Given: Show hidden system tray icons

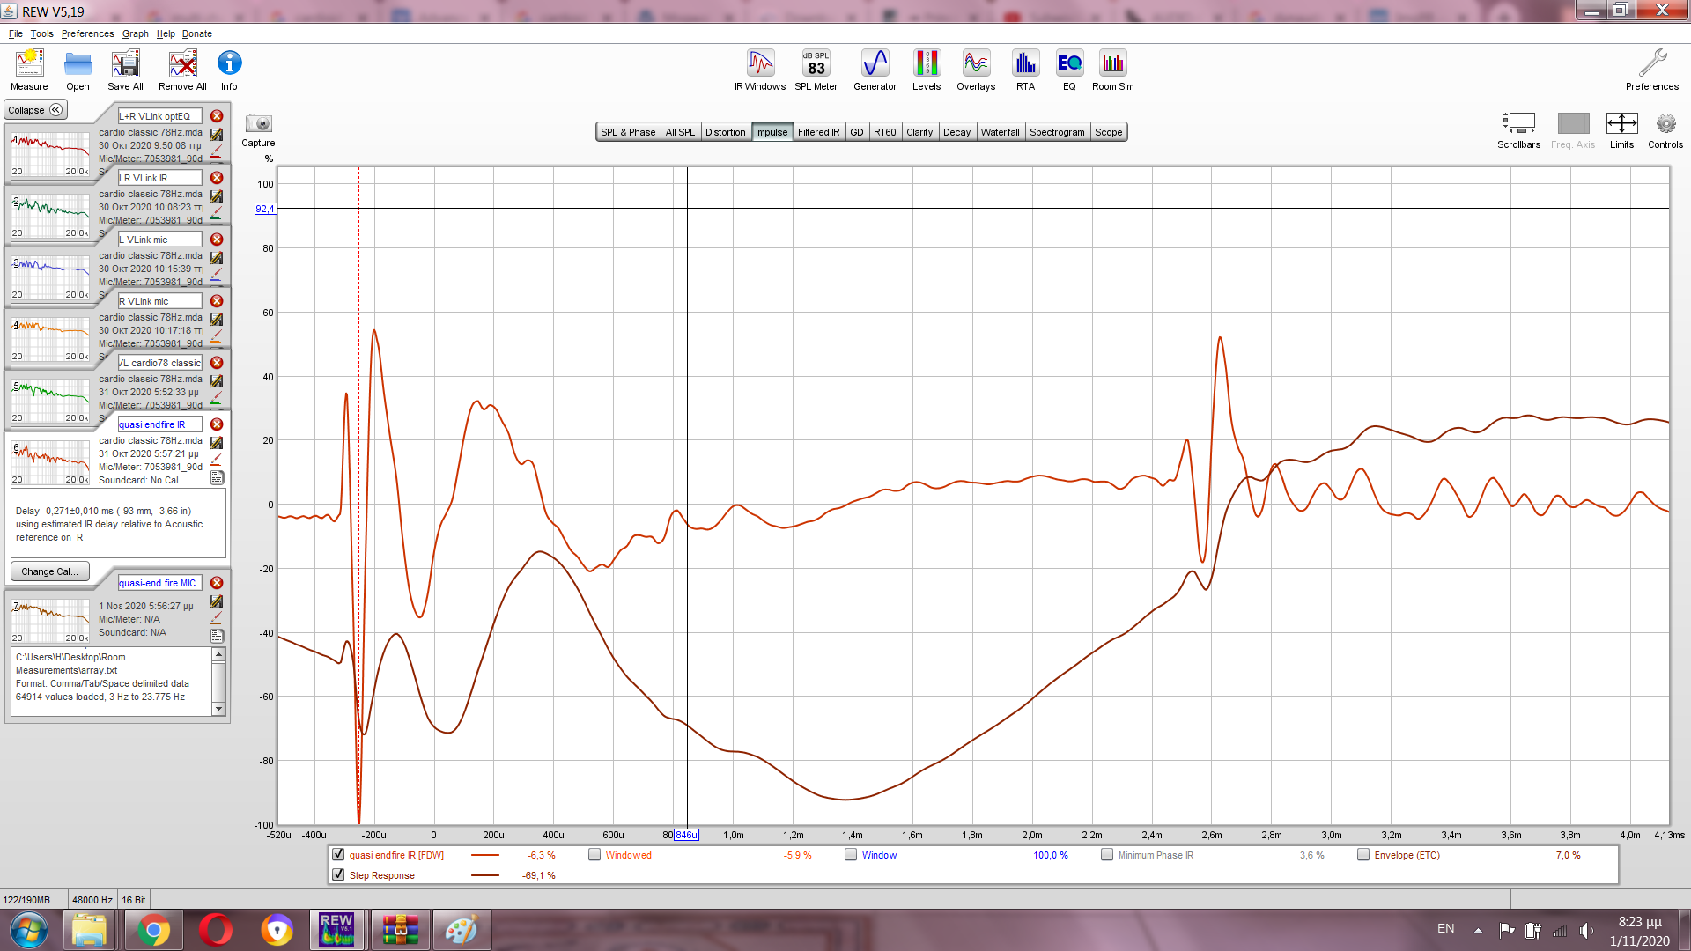Looking at the screenshot, I should [x=1478, y=930].
